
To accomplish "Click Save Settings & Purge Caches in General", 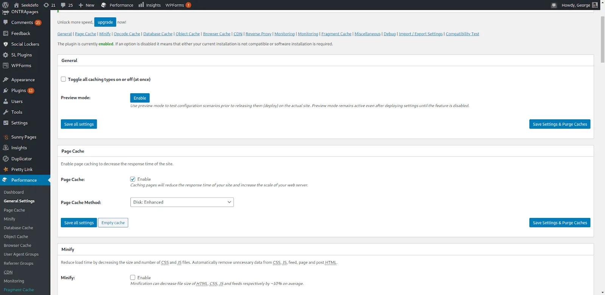I will 560,124.
